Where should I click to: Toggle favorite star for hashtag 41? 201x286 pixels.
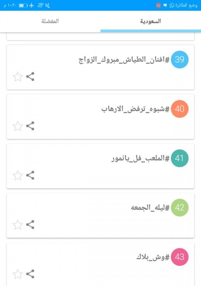pos(18,175)
